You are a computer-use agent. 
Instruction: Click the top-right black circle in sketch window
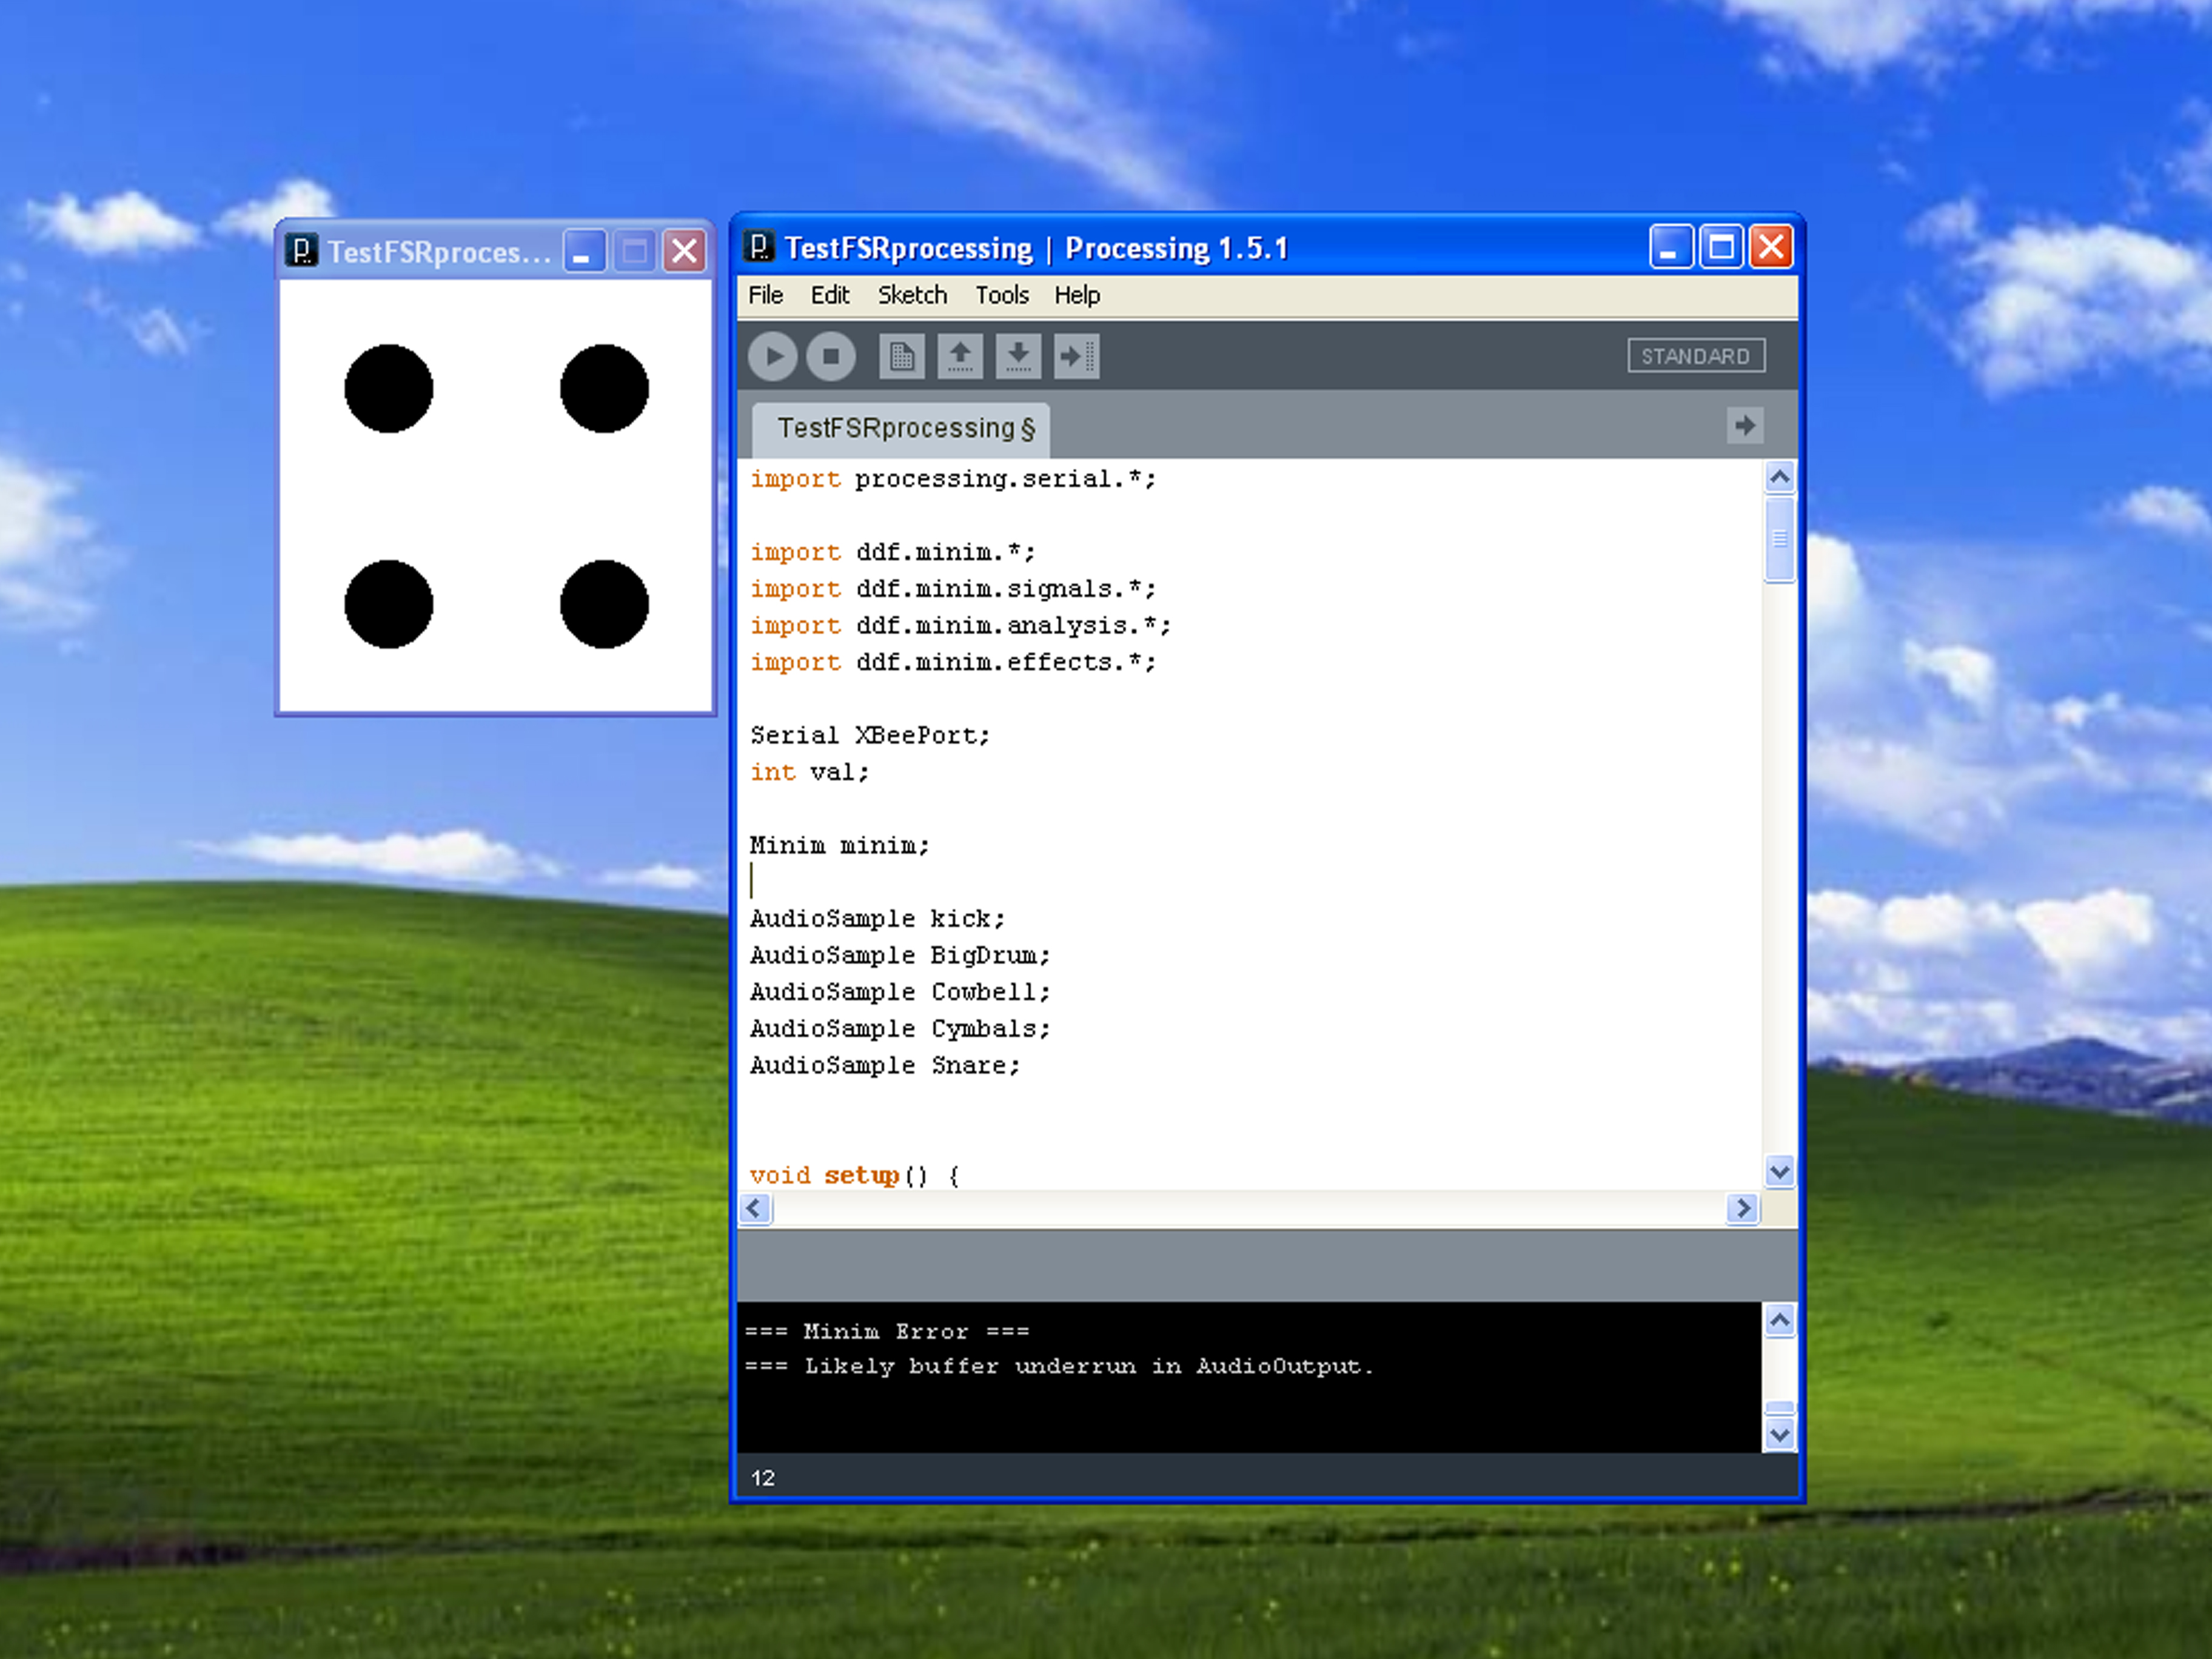(604, 389)
